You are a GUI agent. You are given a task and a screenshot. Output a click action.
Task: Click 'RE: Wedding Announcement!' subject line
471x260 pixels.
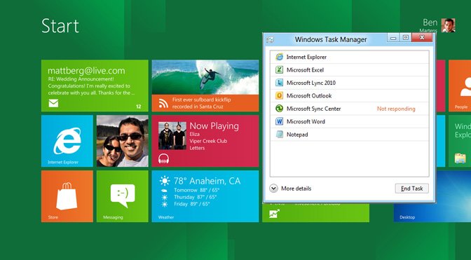(x=81, y=79)
